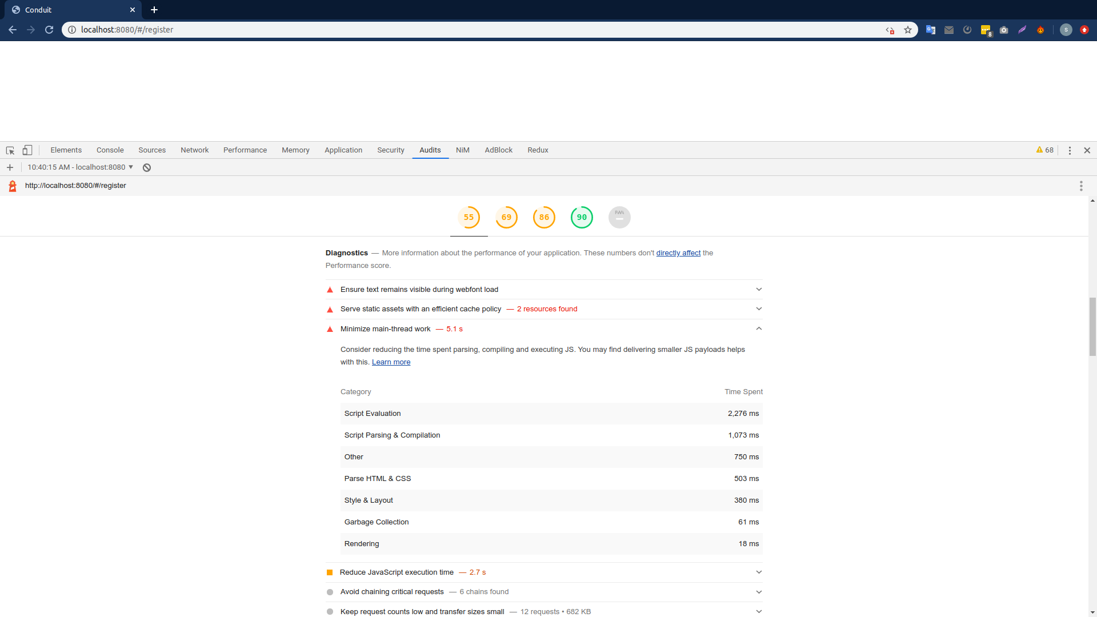Viewport: 1097px width, 617px height.
Task: Expand Ensure text remains visible during webfont load
Action: 759,289
